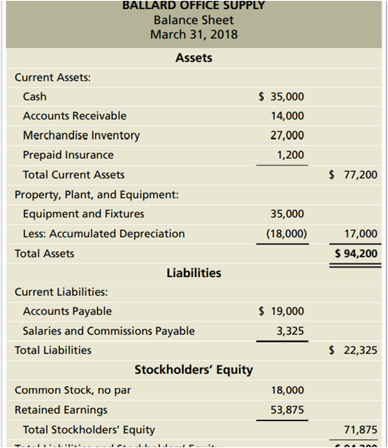
Task: Select the Property, Plant, and Equipment heading
Action: click(97, 194)
